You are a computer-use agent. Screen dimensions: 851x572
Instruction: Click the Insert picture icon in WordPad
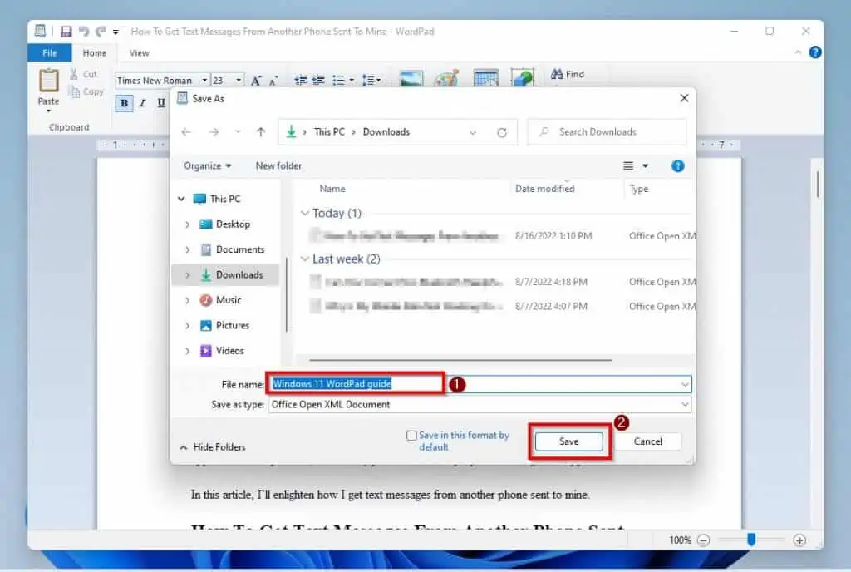[411, 78]
